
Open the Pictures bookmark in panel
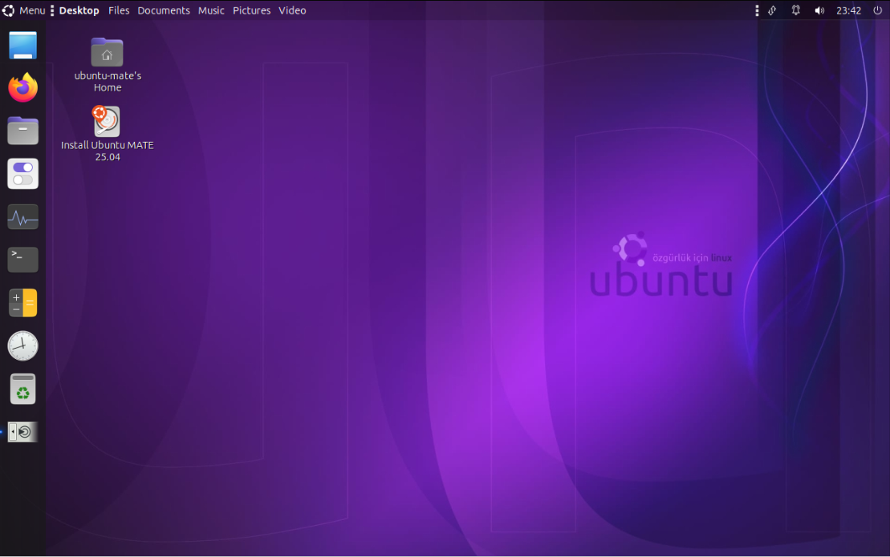point(251,10)
